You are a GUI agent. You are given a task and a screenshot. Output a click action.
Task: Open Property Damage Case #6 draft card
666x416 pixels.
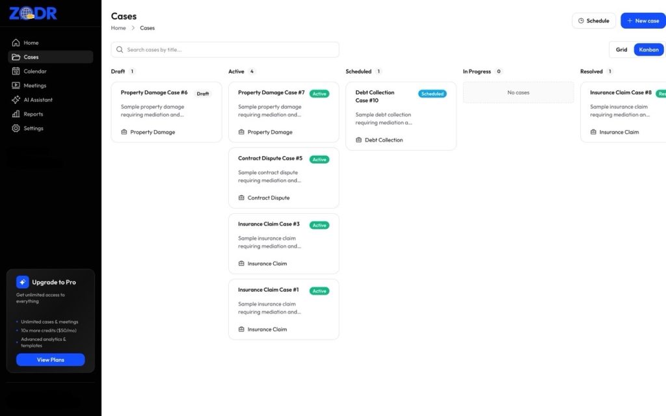tap(166, 112)
